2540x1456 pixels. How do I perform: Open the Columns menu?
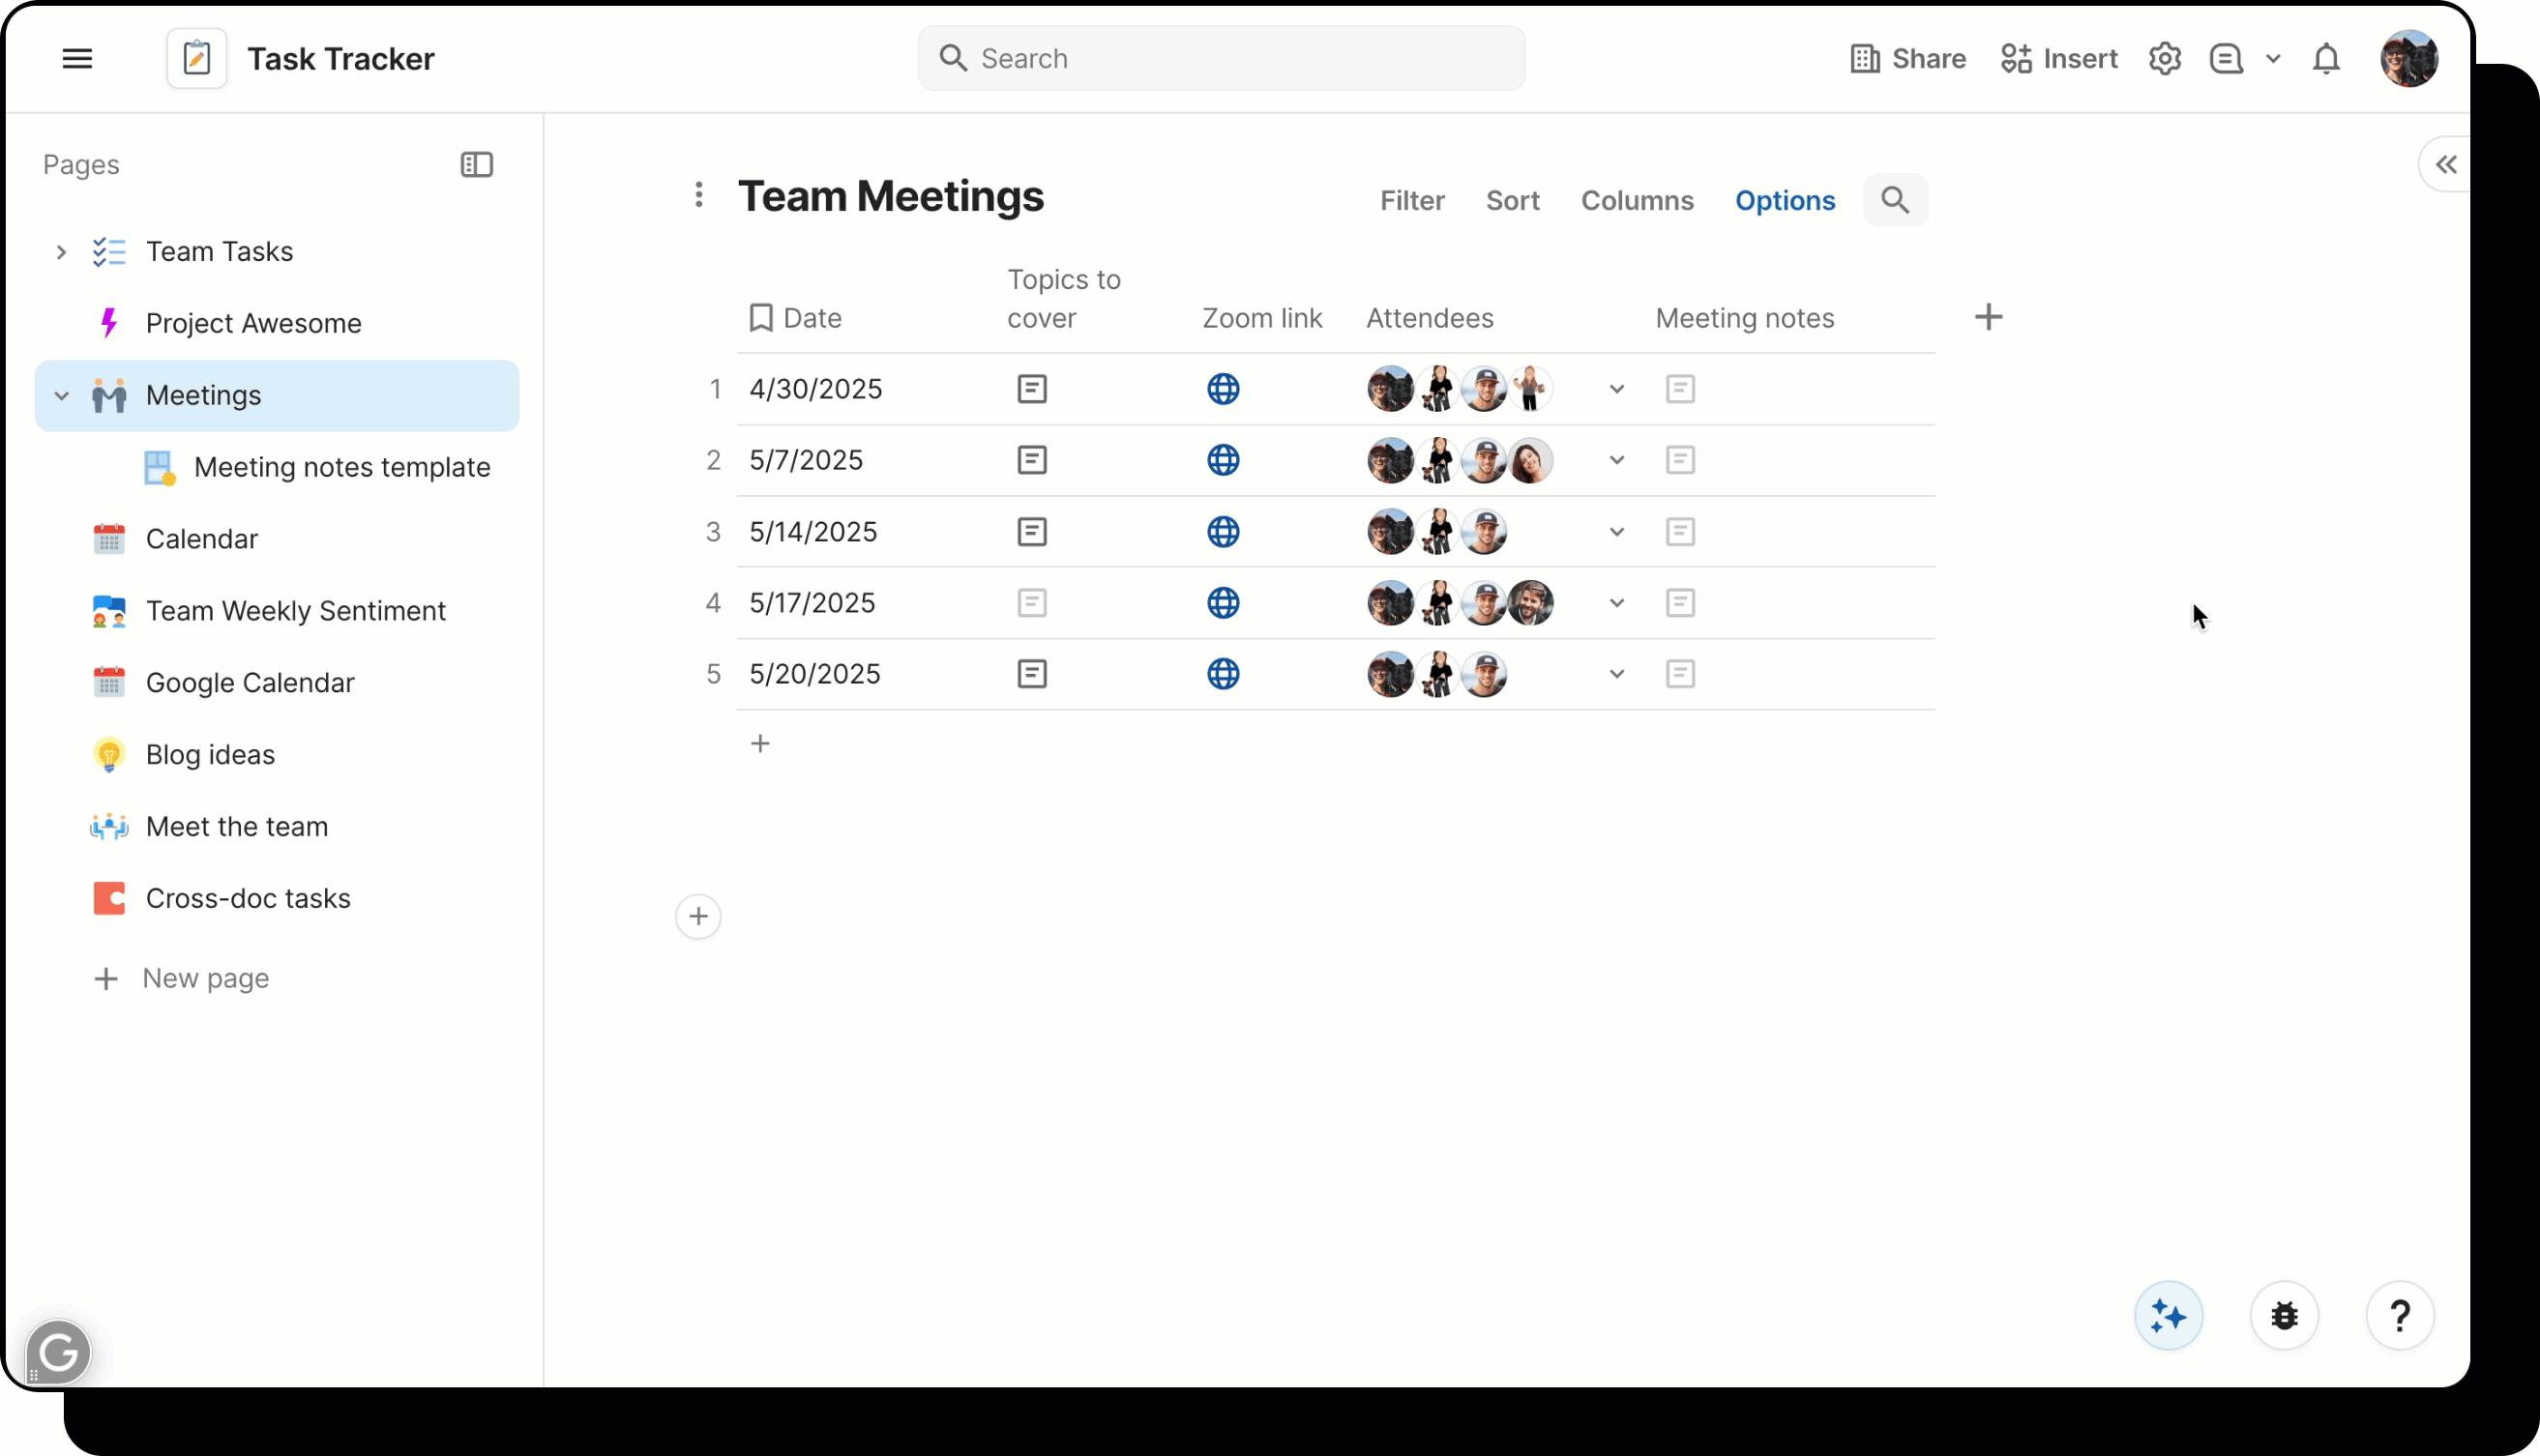click(x=1638, y=200)
